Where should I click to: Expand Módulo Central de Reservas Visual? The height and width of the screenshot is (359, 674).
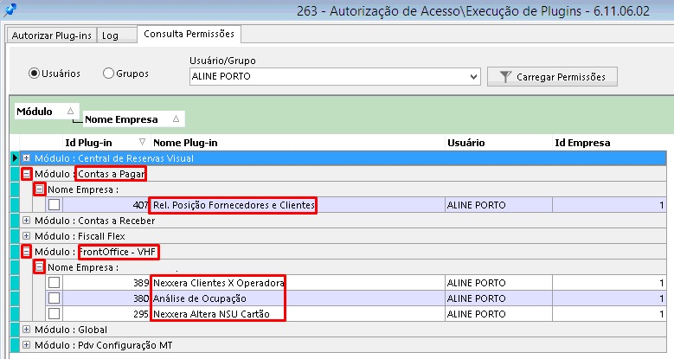[x=27, y=158]
